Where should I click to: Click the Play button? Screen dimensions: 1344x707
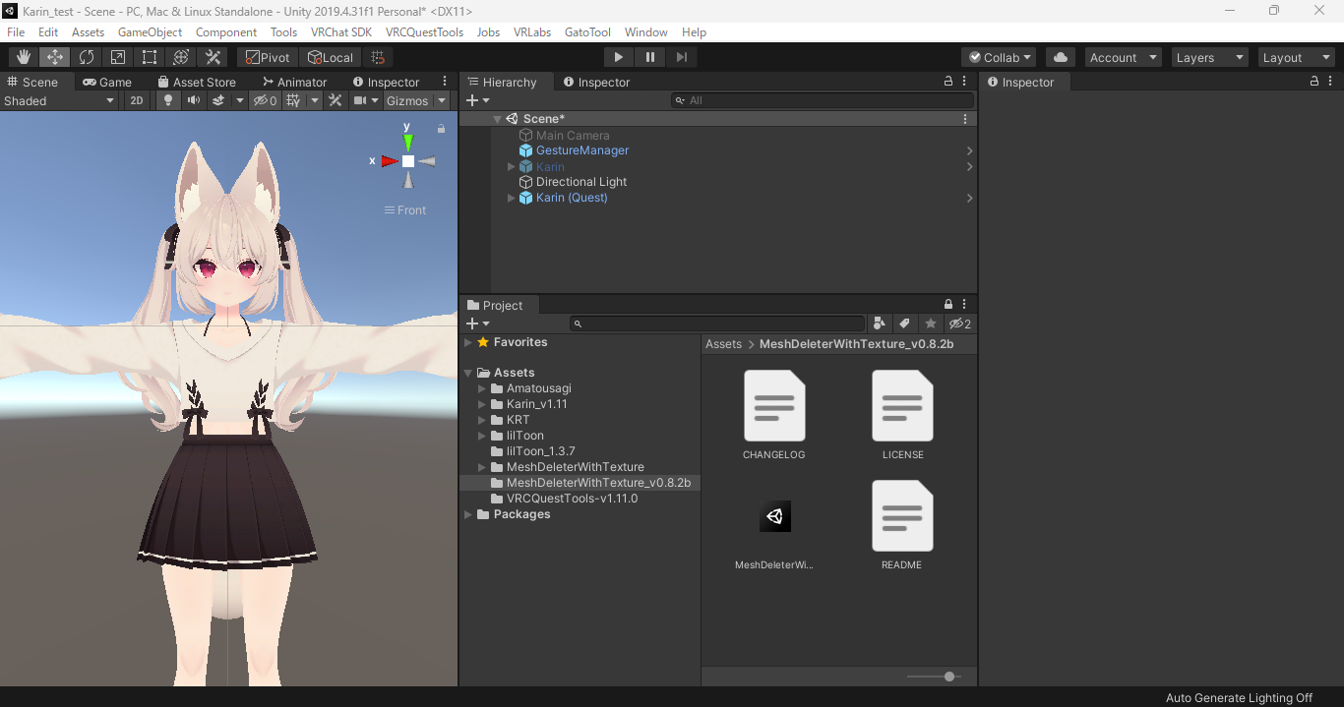(x=618, y=58)
